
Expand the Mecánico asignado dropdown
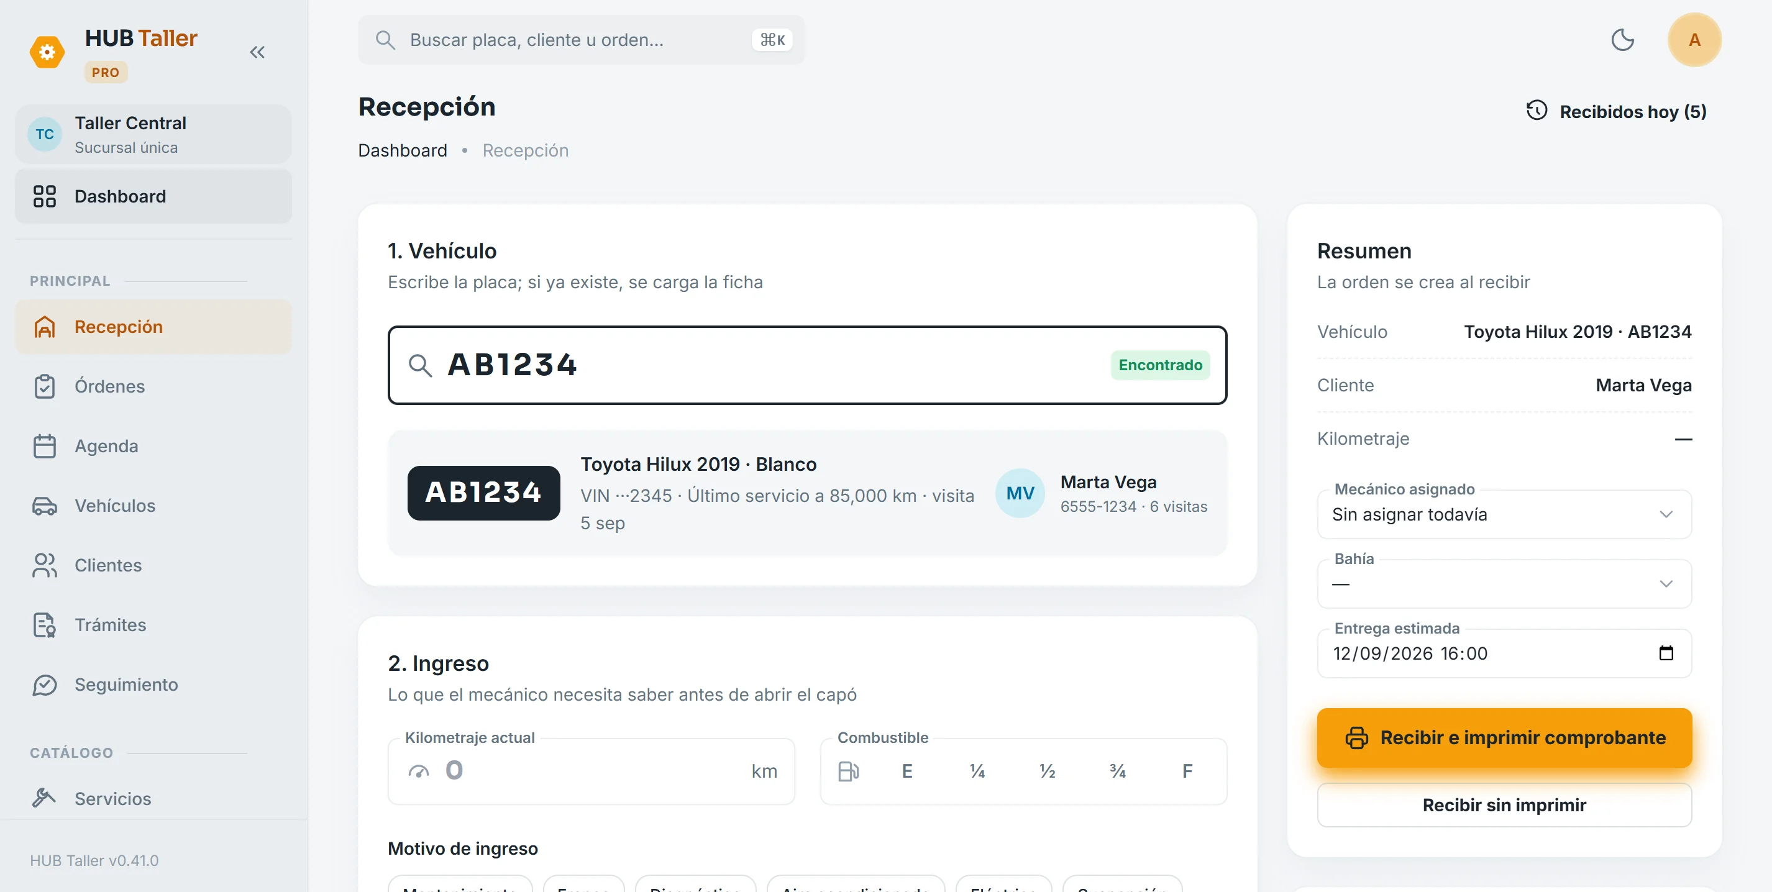pos(1504,514)
